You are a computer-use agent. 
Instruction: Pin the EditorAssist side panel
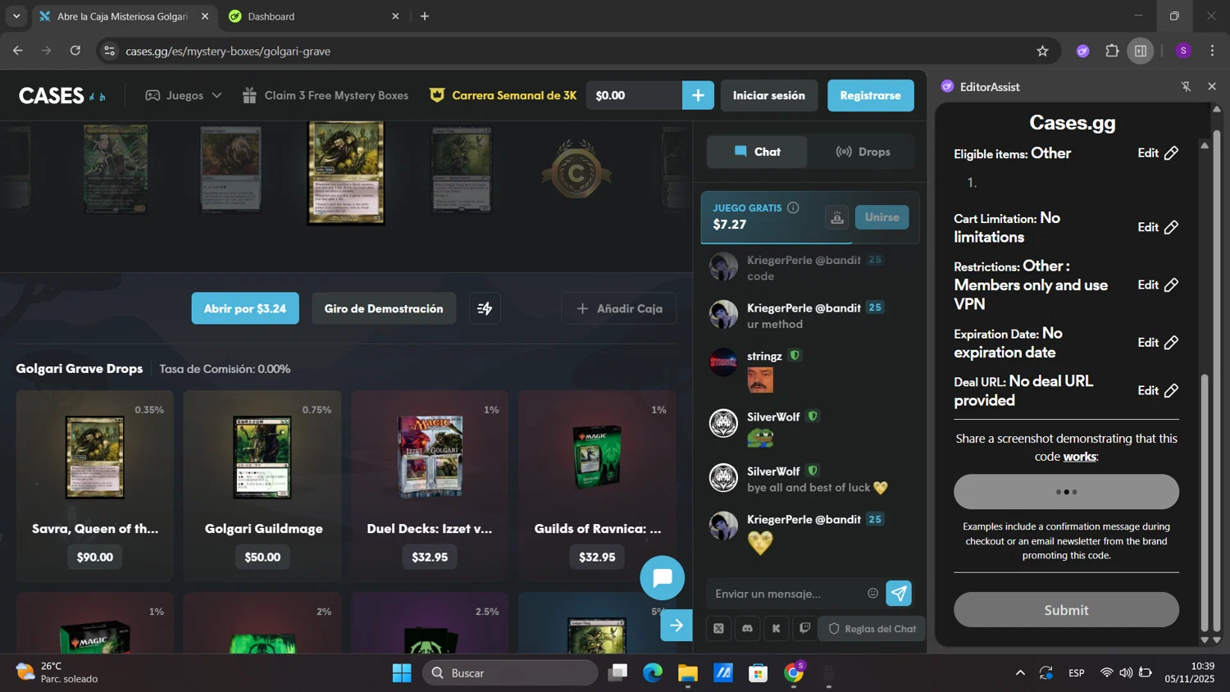coord(1186,86)
